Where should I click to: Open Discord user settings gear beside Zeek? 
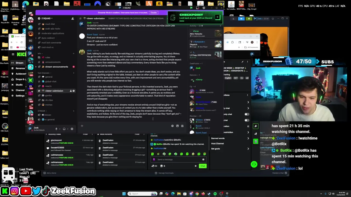tap(72, 129)
